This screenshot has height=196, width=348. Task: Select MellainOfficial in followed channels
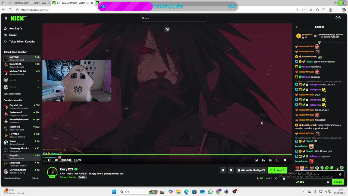point(21,73)
